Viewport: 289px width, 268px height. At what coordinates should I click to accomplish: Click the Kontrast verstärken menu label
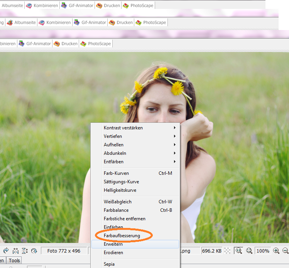pos(123,128)
